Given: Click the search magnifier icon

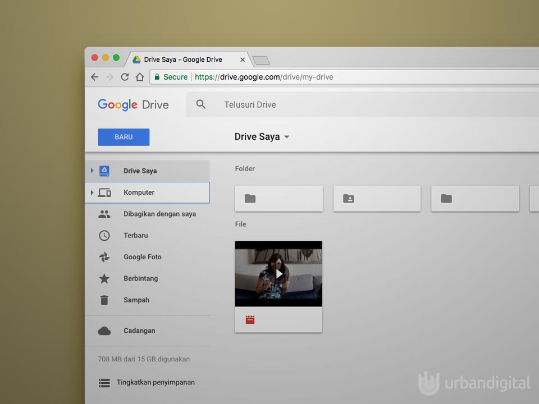Looking at the screenshot, I should (x=201, y=104).
